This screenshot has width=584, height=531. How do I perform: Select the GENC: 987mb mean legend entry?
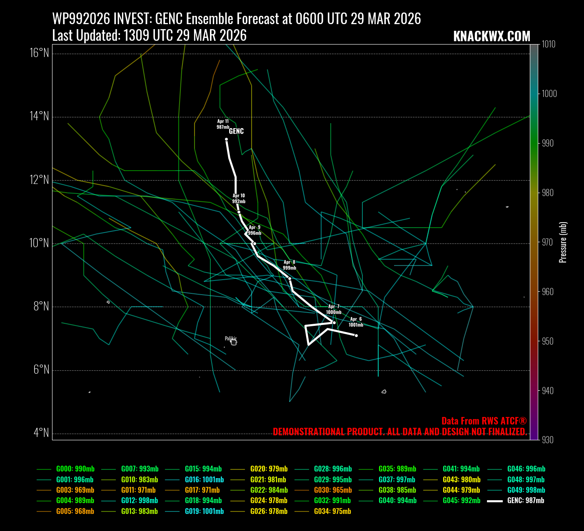click(525, 501)
